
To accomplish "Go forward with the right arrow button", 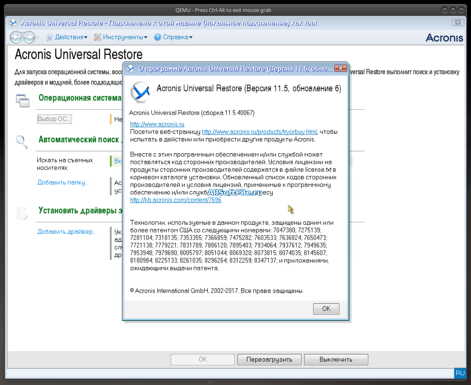I will (29, 37).
